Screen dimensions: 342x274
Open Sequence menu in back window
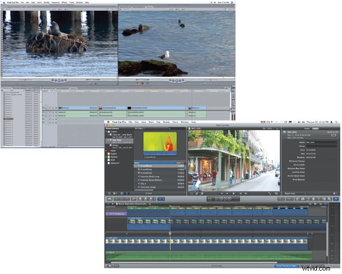click(x=55, y=2)
